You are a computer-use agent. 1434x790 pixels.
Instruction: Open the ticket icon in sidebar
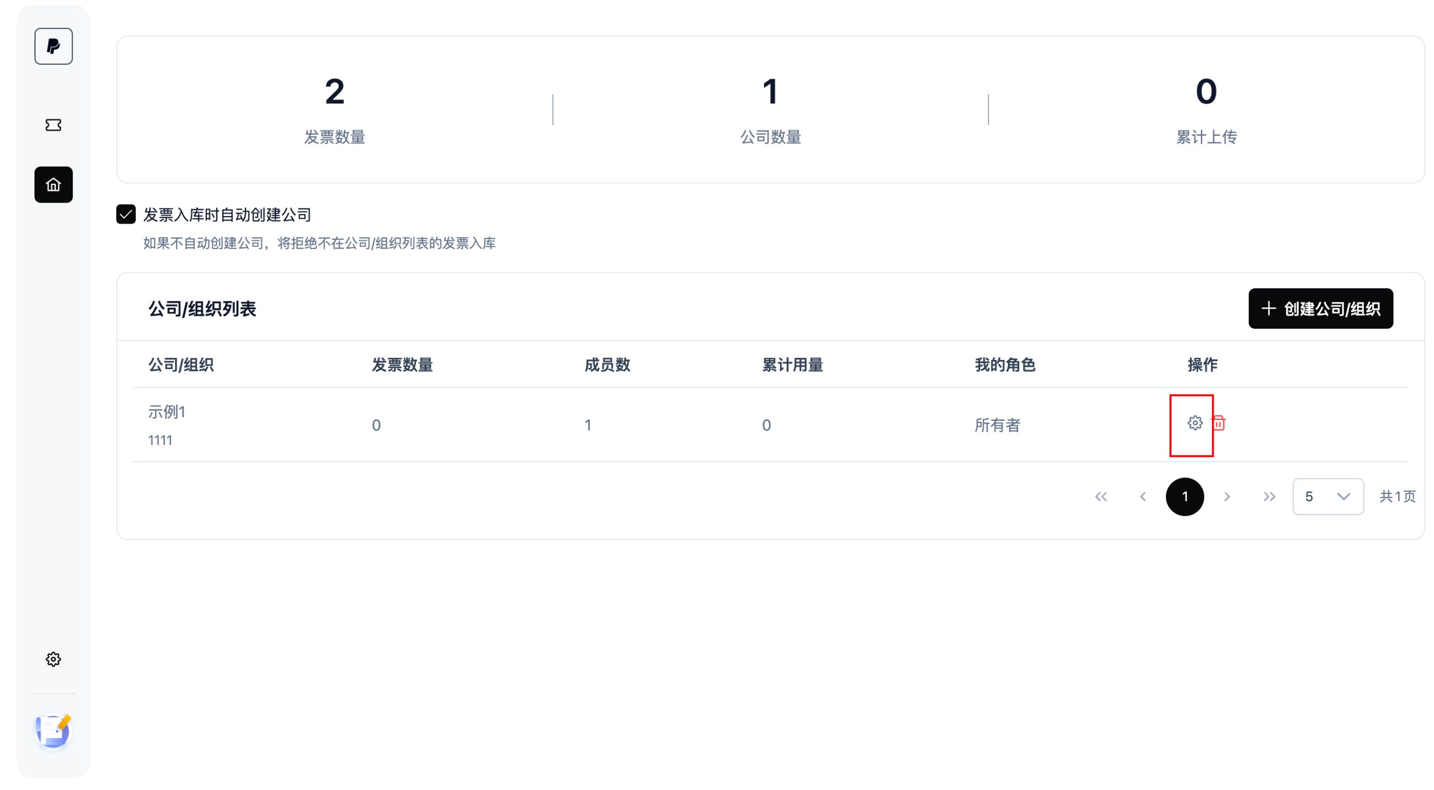pyautogui.click(x=53, y=125)
